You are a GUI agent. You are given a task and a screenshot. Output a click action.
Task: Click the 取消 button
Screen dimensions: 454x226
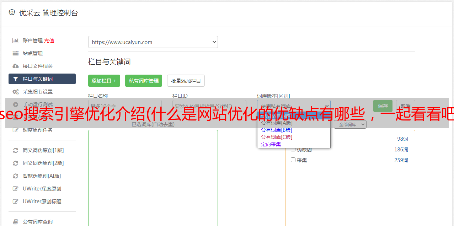406,106
